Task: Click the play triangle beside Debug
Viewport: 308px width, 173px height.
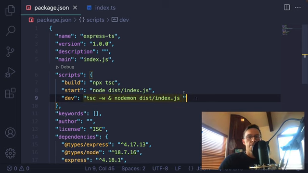Action: [x=57, y=67]
